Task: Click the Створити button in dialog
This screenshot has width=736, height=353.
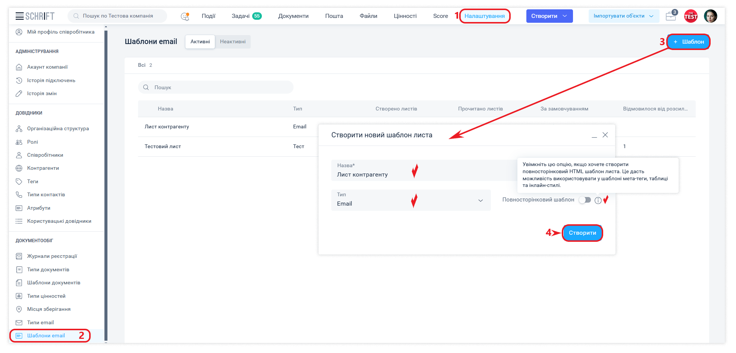Action: pyautogui.click(x=582, y=233)
